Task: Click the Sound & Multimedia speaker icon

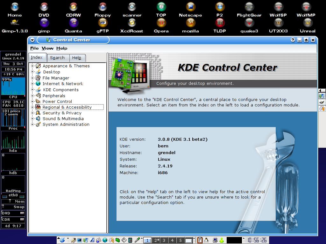Action: 38,119
